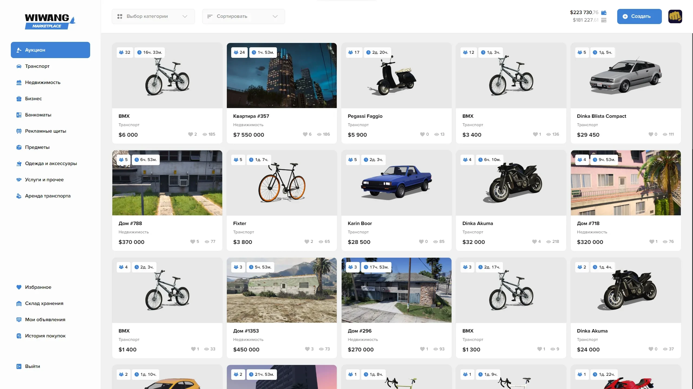Favorite the Karin Boor listing

421,242
